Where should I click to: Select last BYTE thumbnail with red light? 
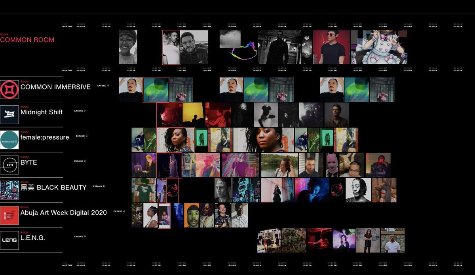click(x=378, y=165)
